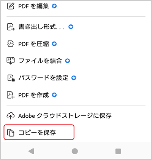Choose パスワードを設定 option

(76, 78)
